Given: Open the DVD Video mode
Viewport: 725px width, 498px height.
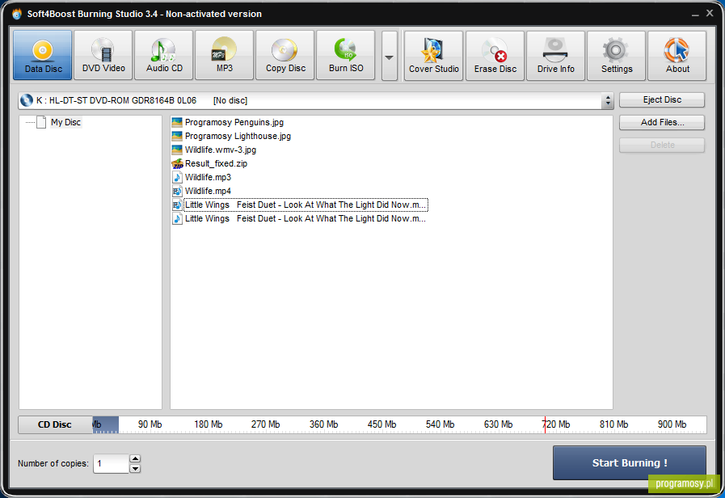Looking at the screenshot, I should pos(103,55).
